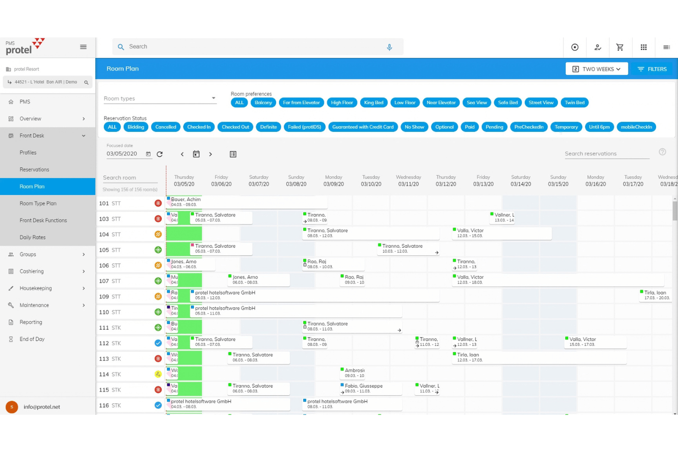
Task: Toggle the hamburger sidebar menu icon
Action: click(83, 47)
